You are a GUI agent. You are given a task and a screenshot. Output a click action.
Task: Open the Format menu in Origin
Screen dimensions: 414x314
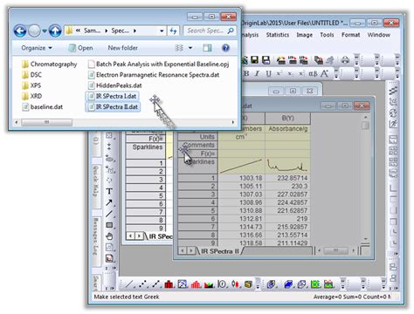click(x=350, y=35)
